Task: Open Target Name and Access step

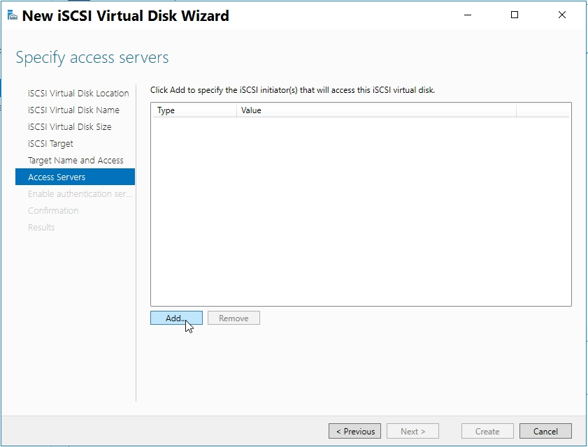Action: (x=75, y=161)
